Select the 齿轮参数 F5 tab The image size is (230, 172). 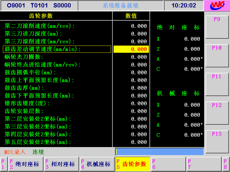[133, 164]
